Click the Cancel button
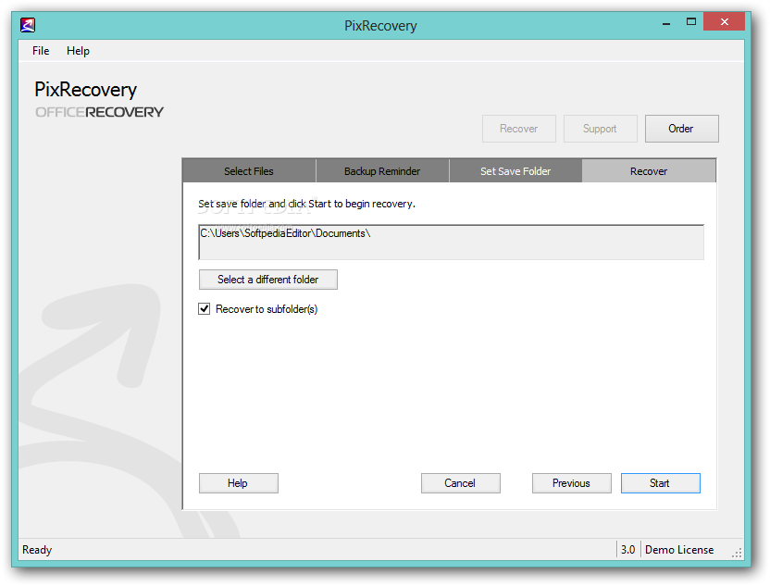Viewport: 770px width, 586px height. pyautogui.click(x=460, y=483)
